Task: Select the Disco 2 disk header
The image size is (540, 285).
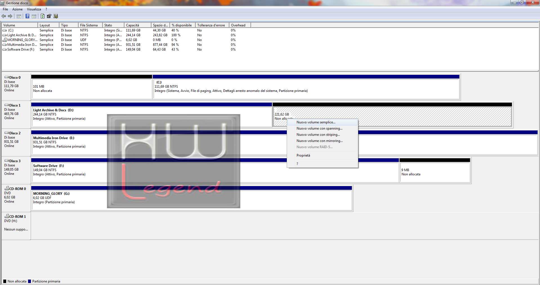Action: (x=16, y=142)
